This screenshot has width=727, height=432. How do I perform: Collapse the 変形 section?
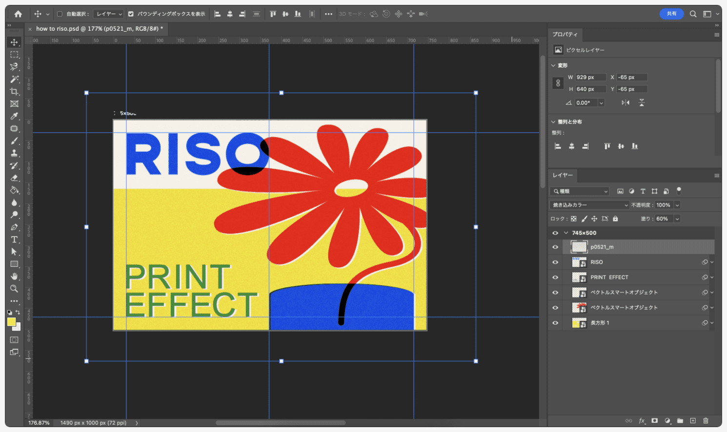tap(553, 65)
